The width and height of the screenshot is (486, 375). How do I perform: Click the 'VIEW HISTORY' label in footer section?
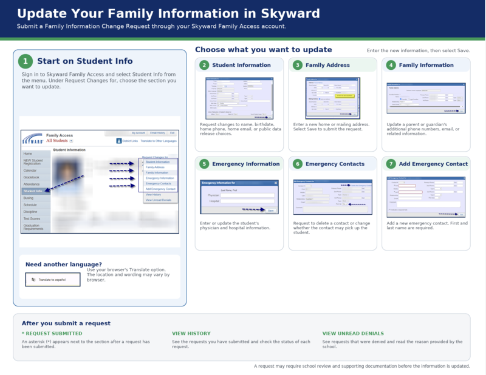pyautogui.click(x=191, y=334)
